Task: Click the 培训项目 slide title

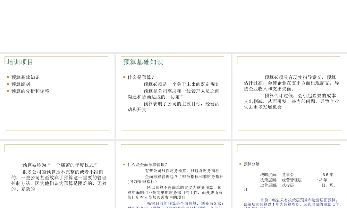Action: pyautogui.click(x=20, y=62)
